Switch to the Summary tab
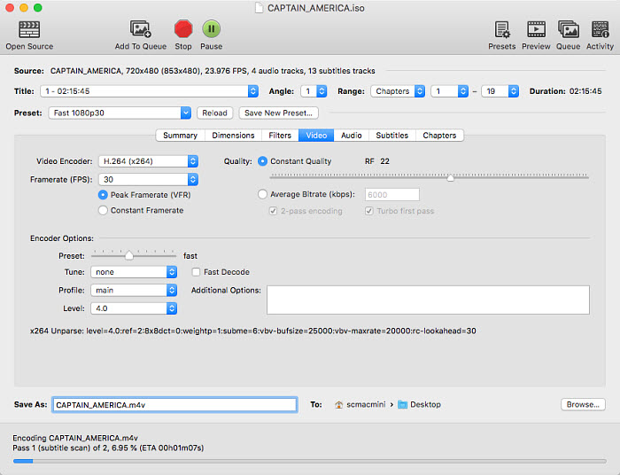This screenshot has height=475, width=620. pos(181,136)
